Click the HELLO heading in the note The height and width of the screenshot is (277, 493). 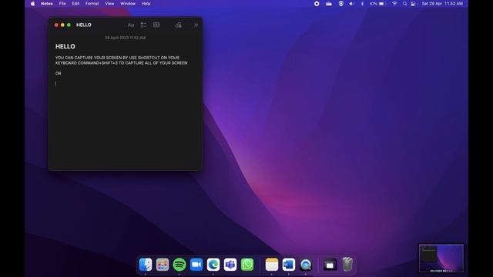[65, 46]
